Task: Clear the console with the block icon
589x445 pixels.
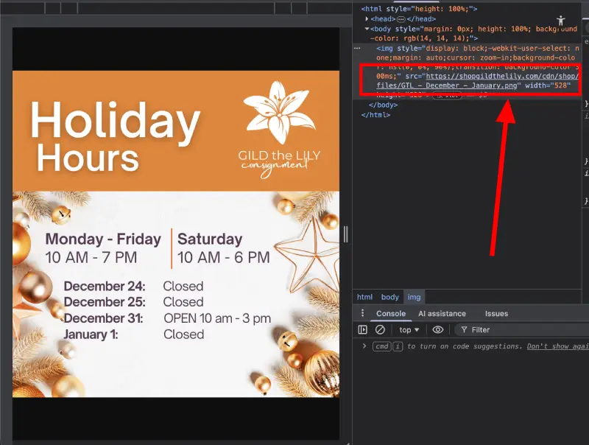Action: click(x=380, y=330)
